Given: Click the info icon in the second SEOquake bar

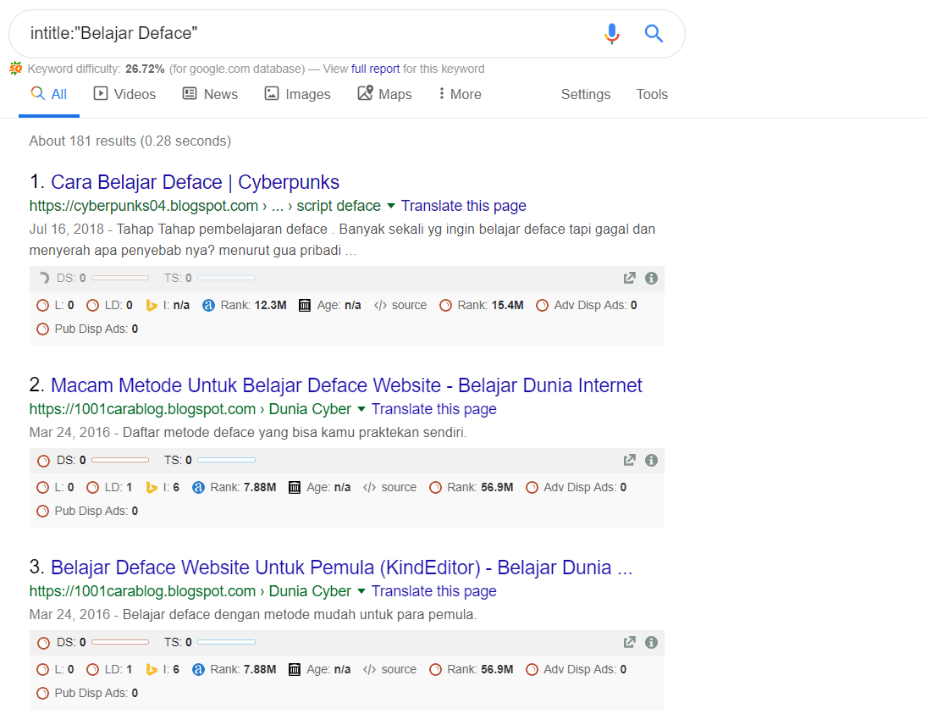Looking at the screenshot, I should (x=651, y=460).
